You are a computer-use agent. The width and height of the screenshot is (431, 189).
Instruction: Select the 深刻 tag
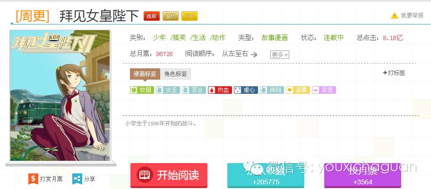coord(272,90)
